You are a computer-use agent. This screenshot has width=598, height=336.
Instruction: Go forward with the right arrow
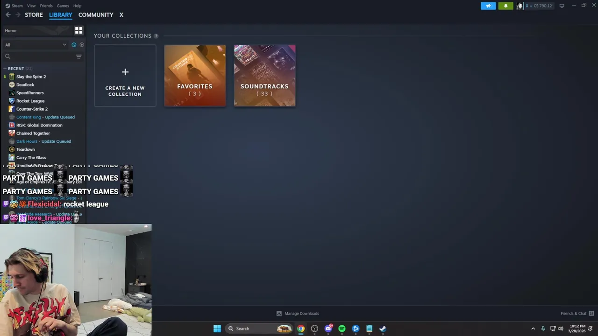click(x=18, y=15)
